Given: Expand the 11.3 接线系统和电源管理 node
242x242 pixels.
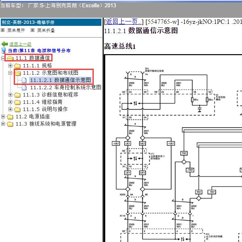Looking at the screenshot, I should click(3, 124).
